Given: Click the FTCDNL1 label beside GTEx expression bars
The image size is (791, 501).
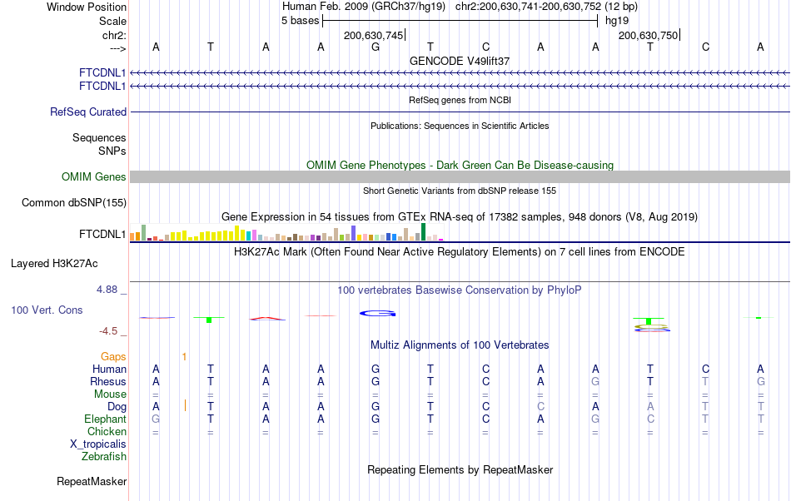Looking at the screenshot, I should (102, 235).
